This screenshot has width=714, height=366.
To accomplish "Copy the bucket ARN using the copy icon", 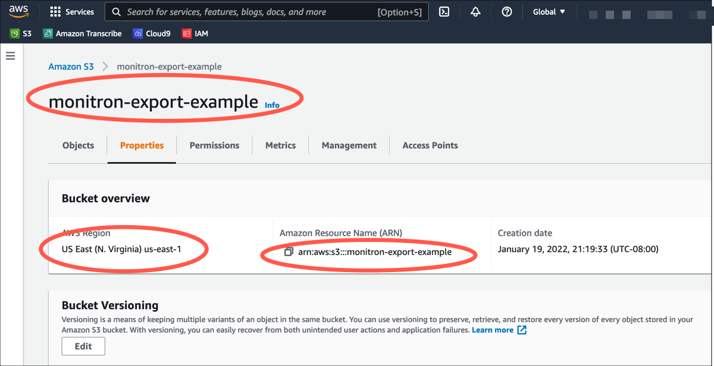I will coord(287,252).
